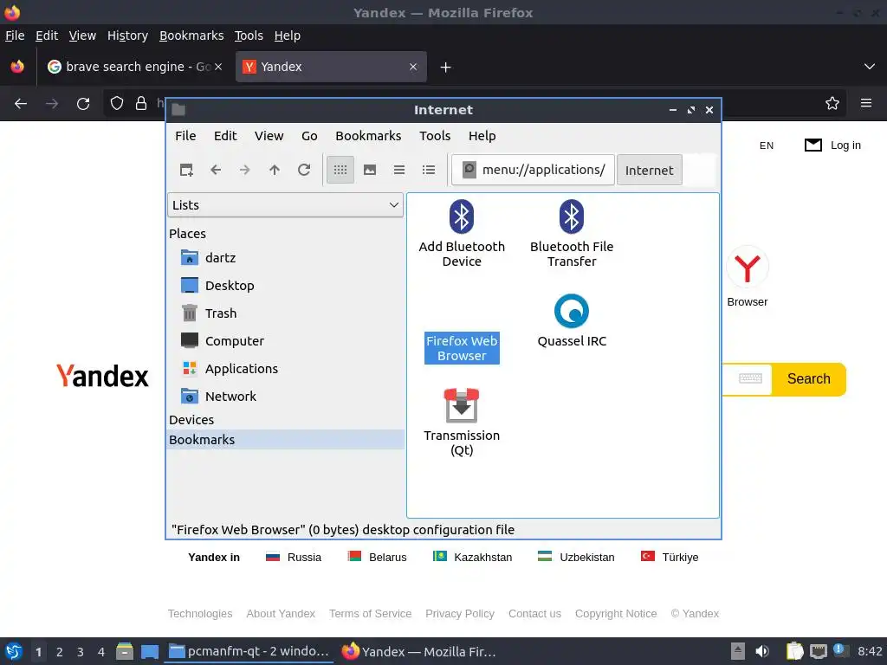Open Firefox History menu
Screen dimensions: 887x665
coord(128,36)
